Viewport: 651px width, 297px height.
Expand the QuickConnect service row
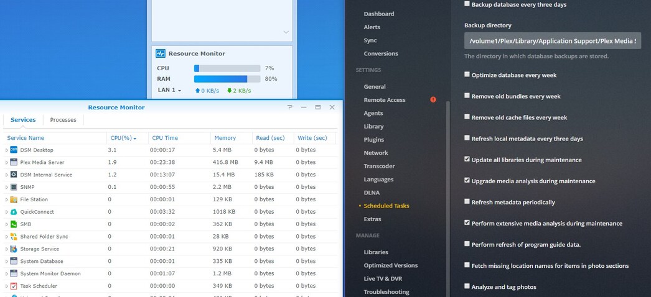pyautogui.click(x=7, y=212)
